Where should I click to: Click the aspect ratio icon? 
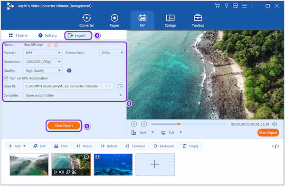point(133,133)
